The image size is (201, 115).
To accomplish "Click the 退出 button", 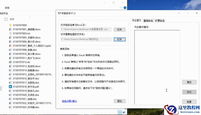I will click(120, 101).
